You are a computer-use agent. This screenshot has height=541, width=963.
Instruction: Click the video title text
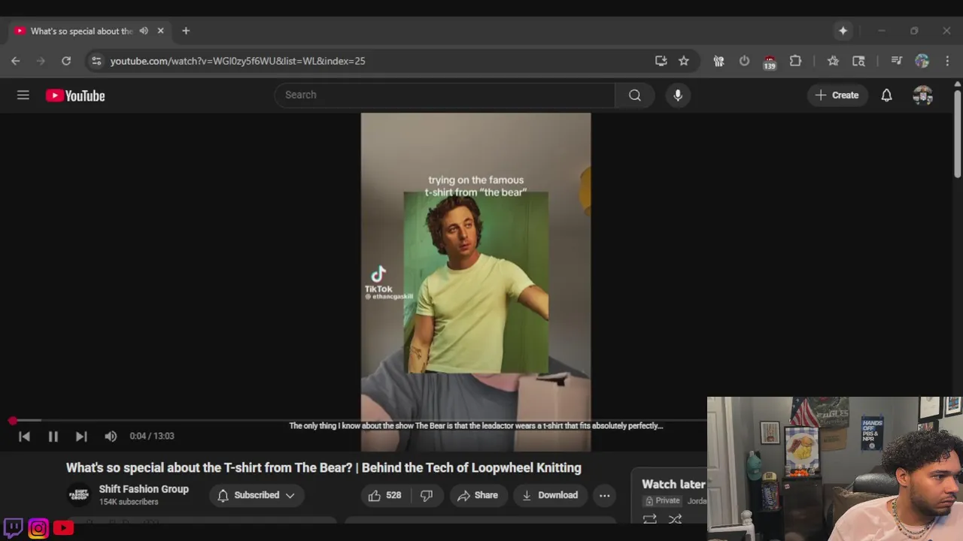324,467
